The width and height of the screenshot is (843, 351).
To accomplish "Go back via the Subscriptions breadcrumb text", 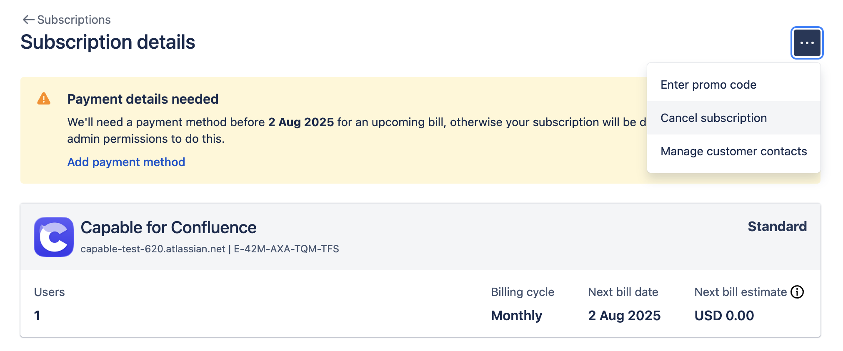I will pyautogui.click(x=74, y=20).
